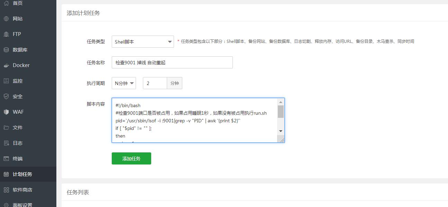Click the folder icon for 文件

tap(6, 128)
